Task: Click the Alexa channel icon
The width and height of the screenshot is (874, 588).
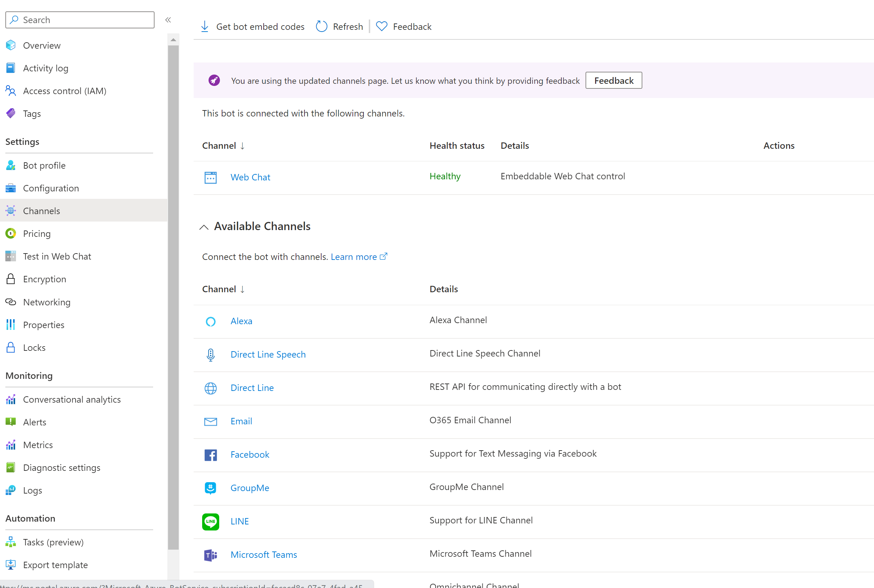Action: click(211, 321)
